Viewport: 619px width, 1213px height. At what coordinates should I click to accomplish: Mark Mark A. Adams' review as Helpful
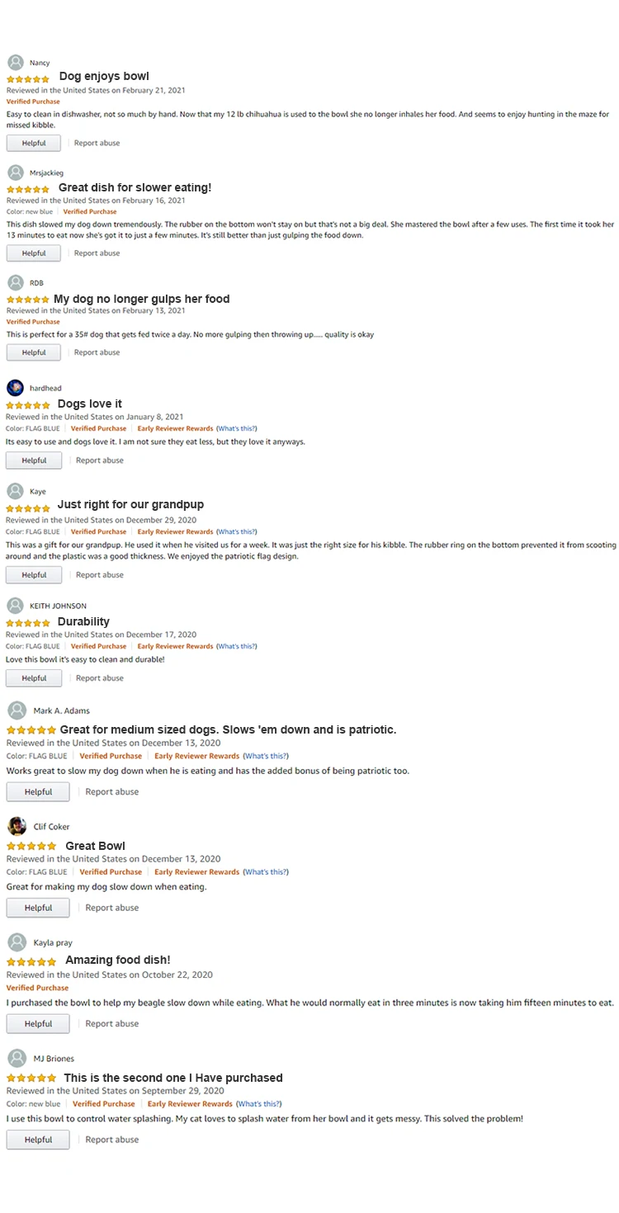[x=38, y=792]
